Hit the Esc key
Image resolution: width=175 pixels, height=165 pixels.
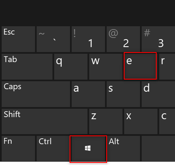[18, 39]
